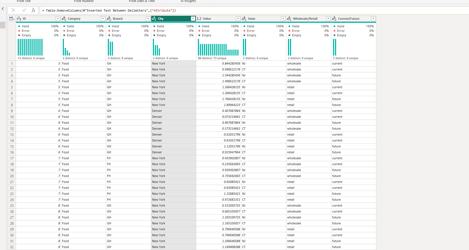Viewport: 469px width, 250px height.
Task: Select FH branch cell in row 17
Action: click(128, 158)
